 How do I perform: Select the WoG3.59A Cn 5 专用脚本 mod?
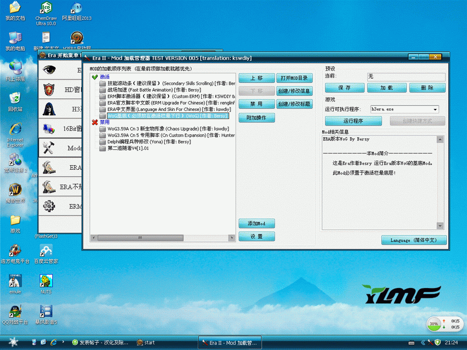click(x=171, y=135)
